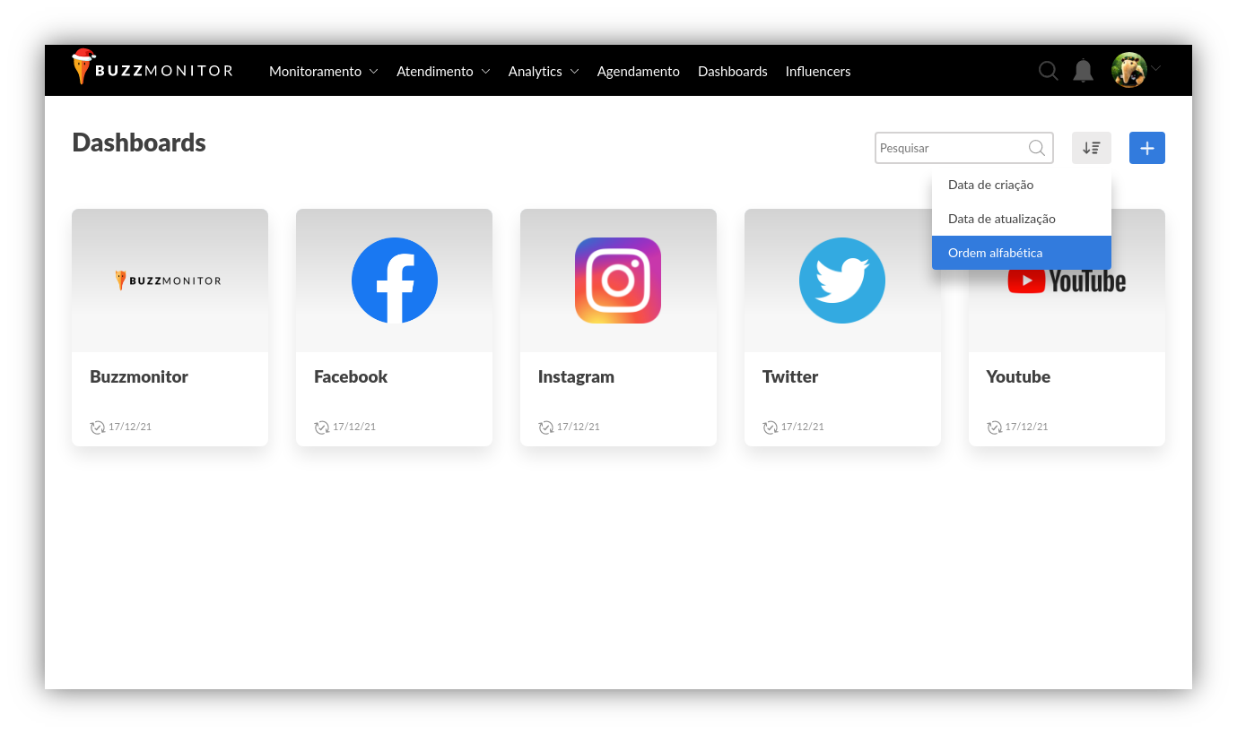This screenshot has height=734, width=1237.
Task: Click the Buzzmonitor logo in navbar
Action: point(152,69)
